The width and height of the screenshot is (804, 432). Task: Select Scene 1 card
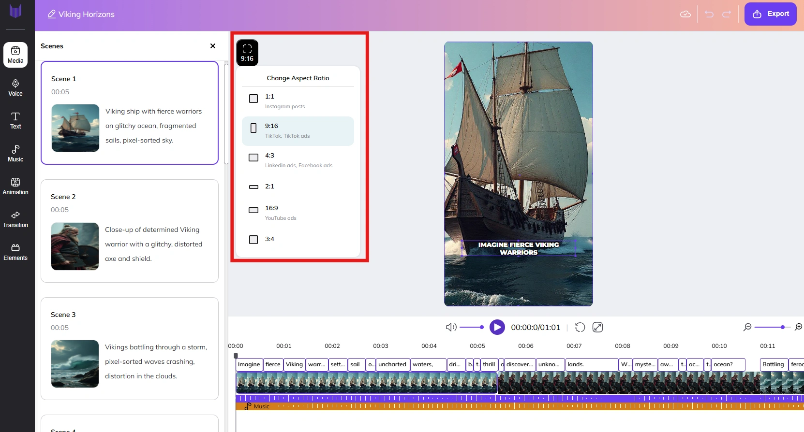pos(130,113)
